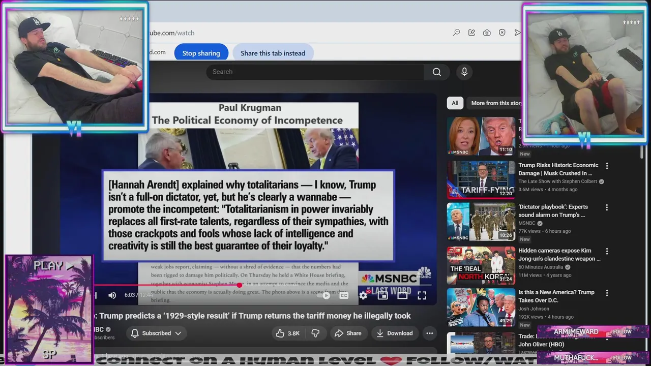651x366 pixels.
Task: Click the camera snapshot icon in browser toolbar
Action: (x=487, y=33)
